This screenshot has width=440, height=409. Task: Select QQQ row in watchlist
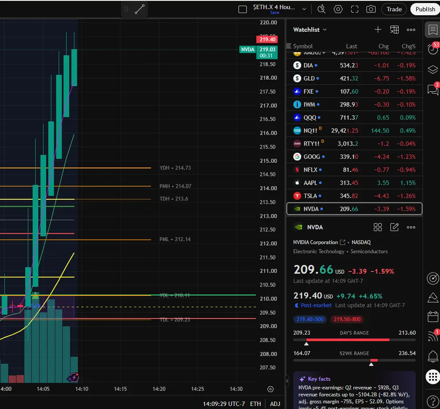coord(354,117)
